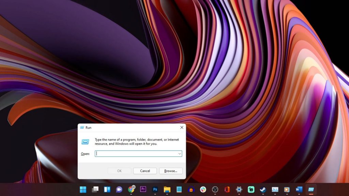This screenshot has height=196, width=349.
Task: Open Task View from the taskbar
Action: click(x=95, y=189)
